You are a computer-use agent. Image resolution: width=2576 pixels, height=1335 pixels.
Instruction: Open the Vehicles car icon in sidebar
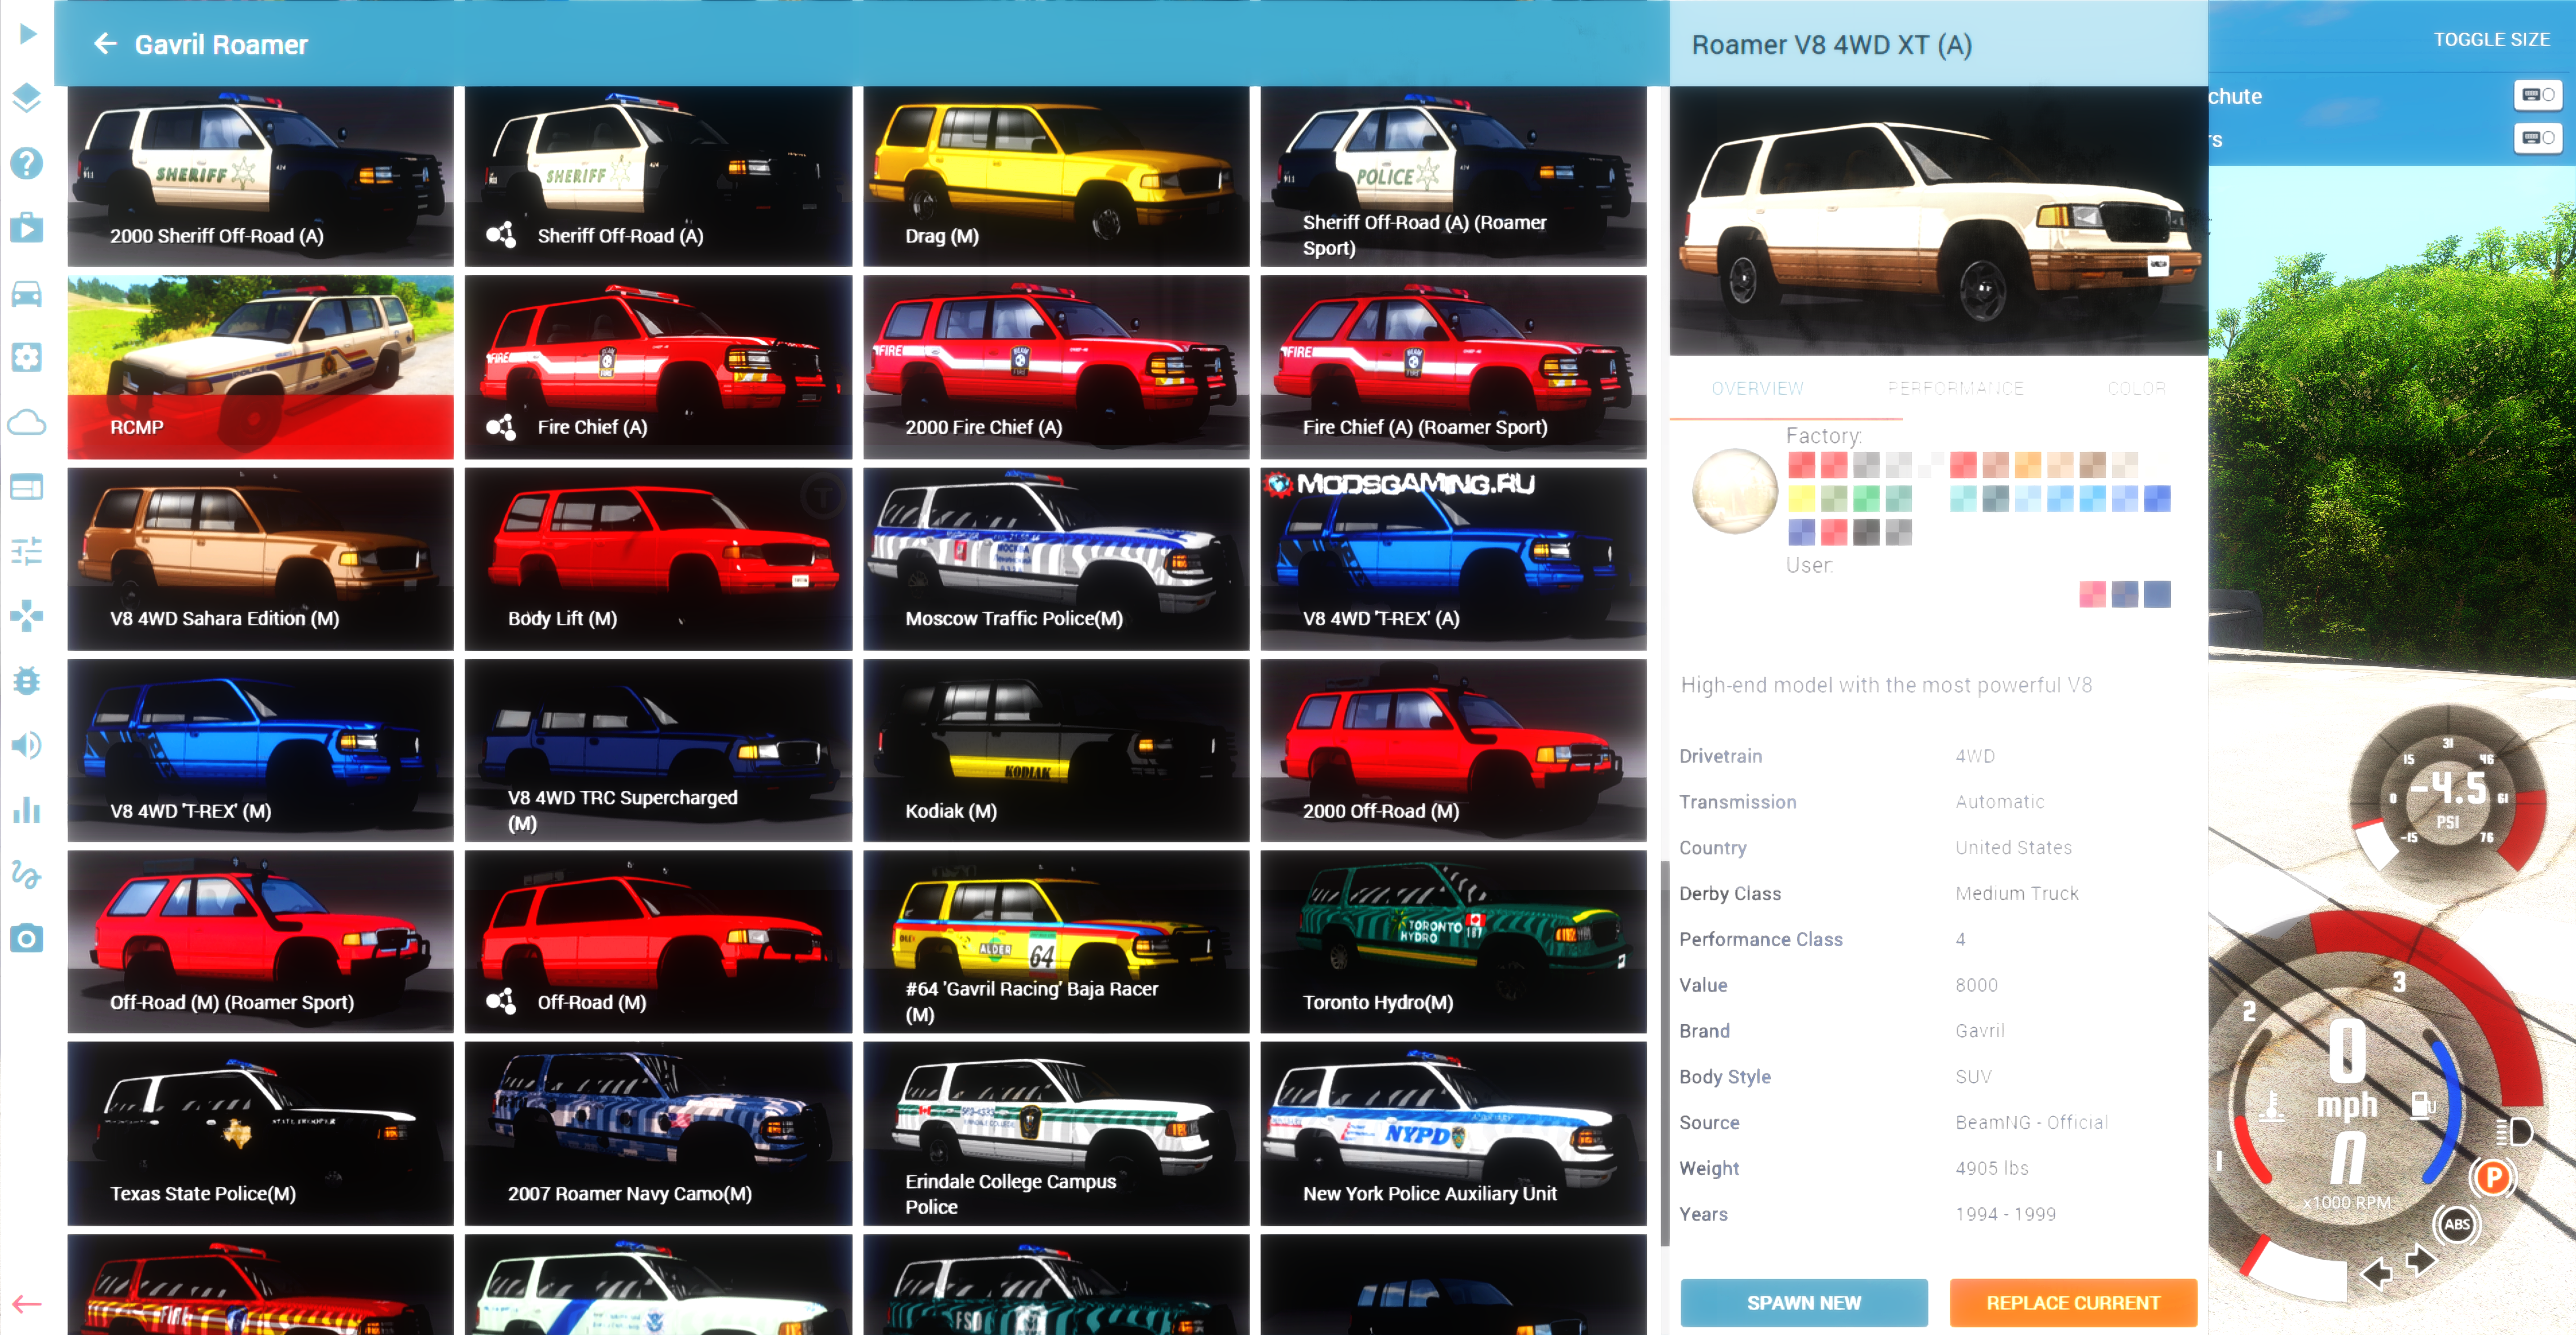(x=27, y=293)
